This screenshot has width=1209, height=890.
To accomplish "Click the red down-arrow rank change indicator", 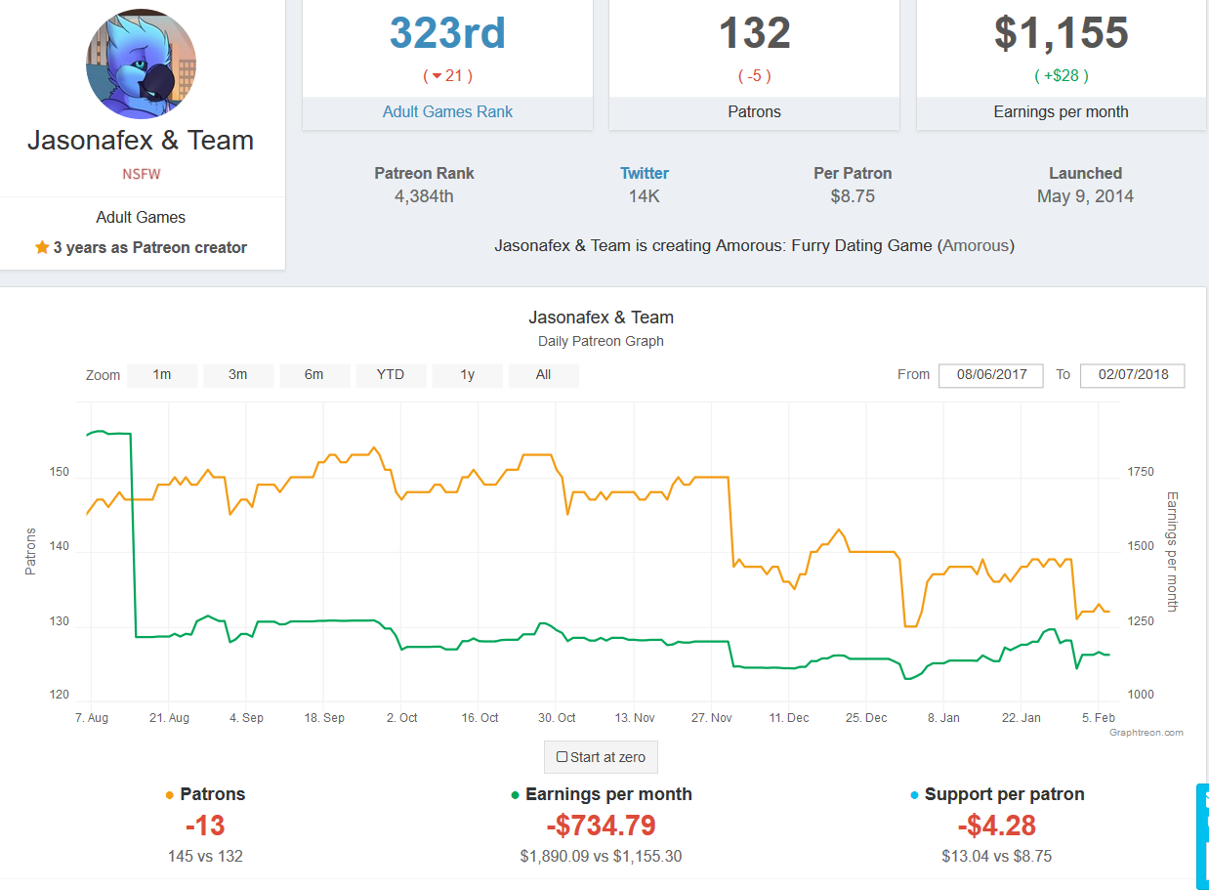I will [437, 75].
